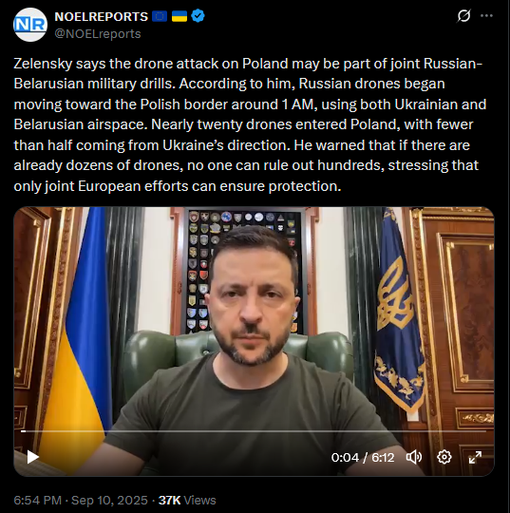The image size is (510, 513).
Task: Open the three-dot more options menu
Action: click(486, 16)
